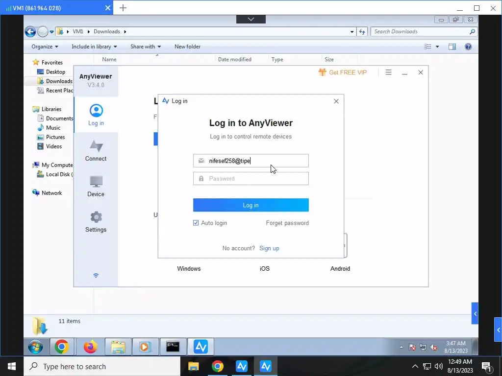Image resolution: width=502 pixels, height=376 pixels.
Task: Click the Password input field
Action: pyautogui.click(x=251, y=178)
